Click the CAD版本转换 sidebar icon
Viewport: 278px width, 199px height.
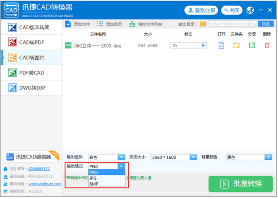[13, 27]
